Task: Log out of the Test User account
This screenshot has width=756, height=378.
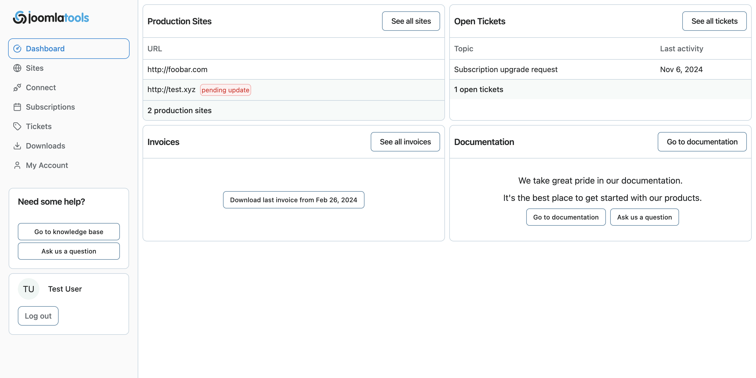Action: pyautogui.click(x=38, y=316)
